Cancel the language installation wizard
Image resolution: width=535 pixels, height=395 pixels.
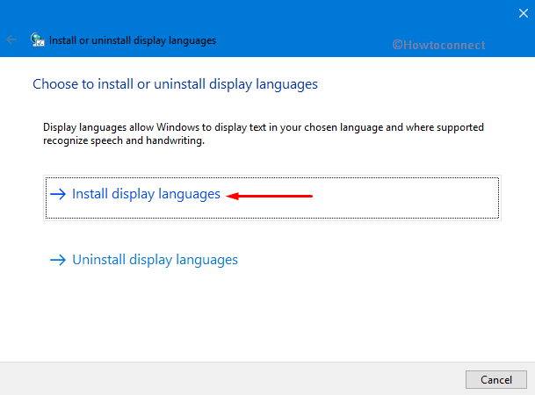coord(496,380)
